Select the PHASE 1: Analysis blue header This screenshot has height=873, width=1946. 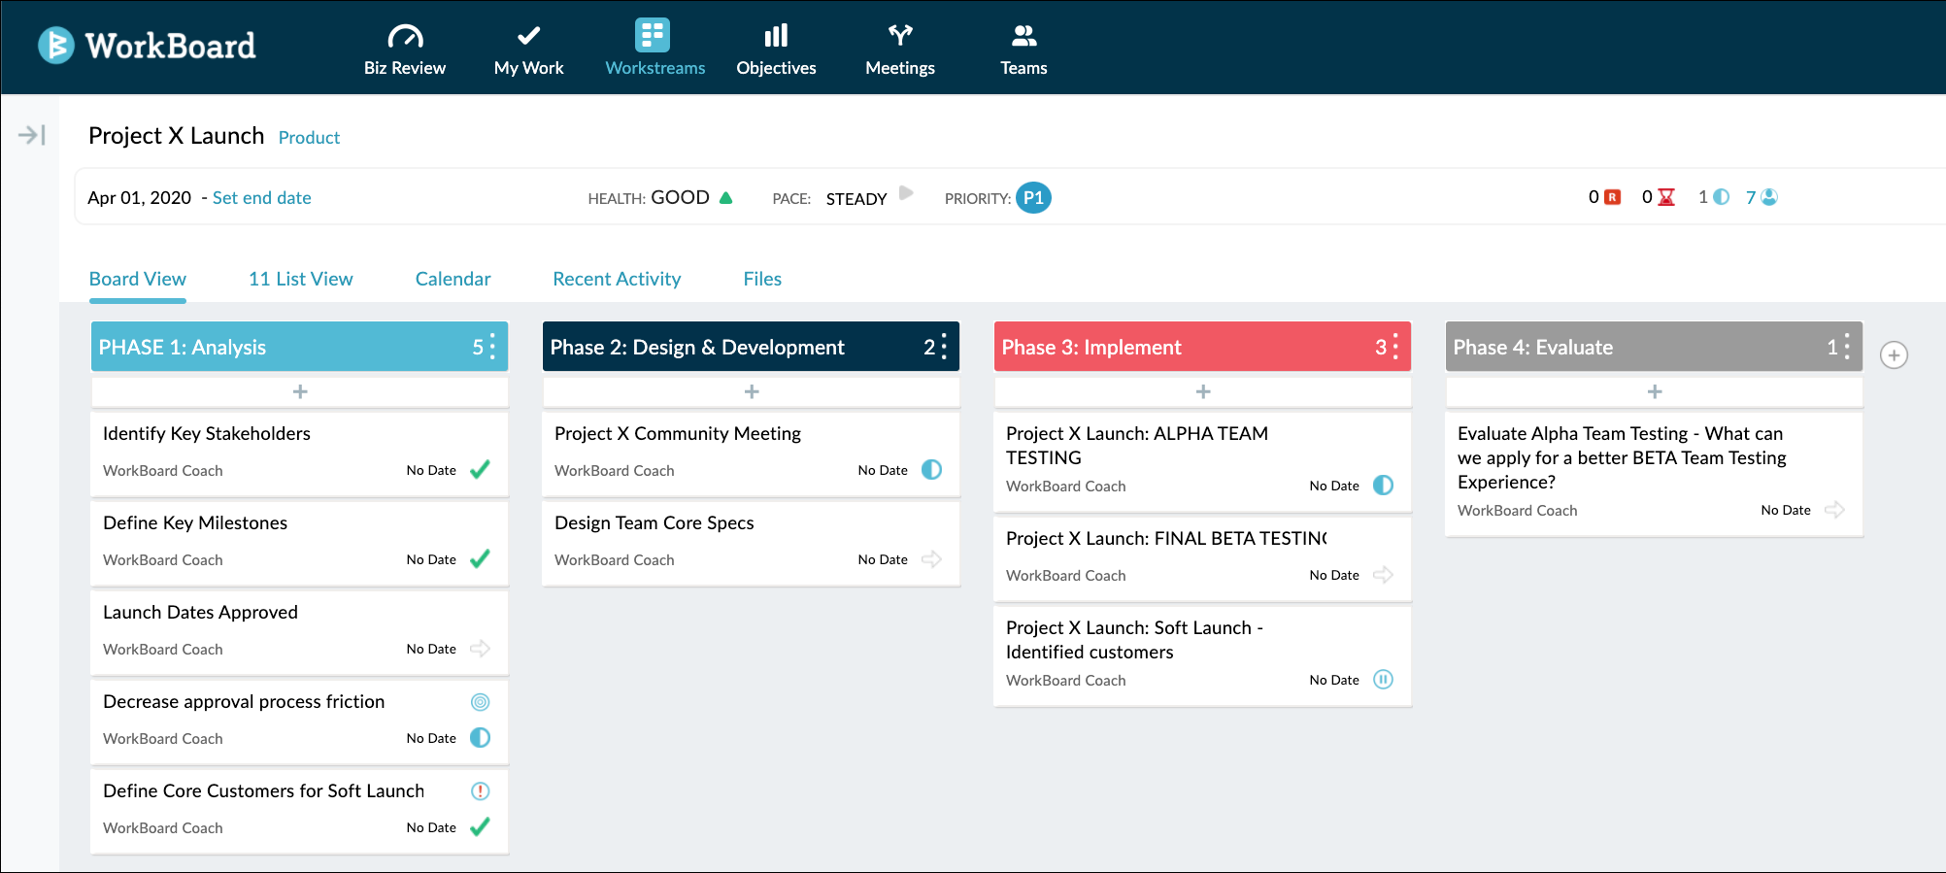click(300, 347)
